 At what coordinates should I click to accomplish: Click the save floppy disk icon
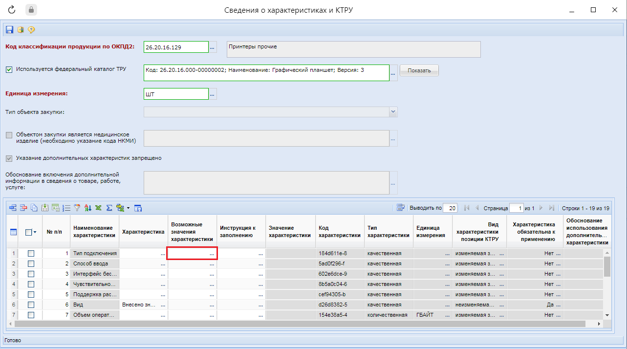tap(9, 30)
